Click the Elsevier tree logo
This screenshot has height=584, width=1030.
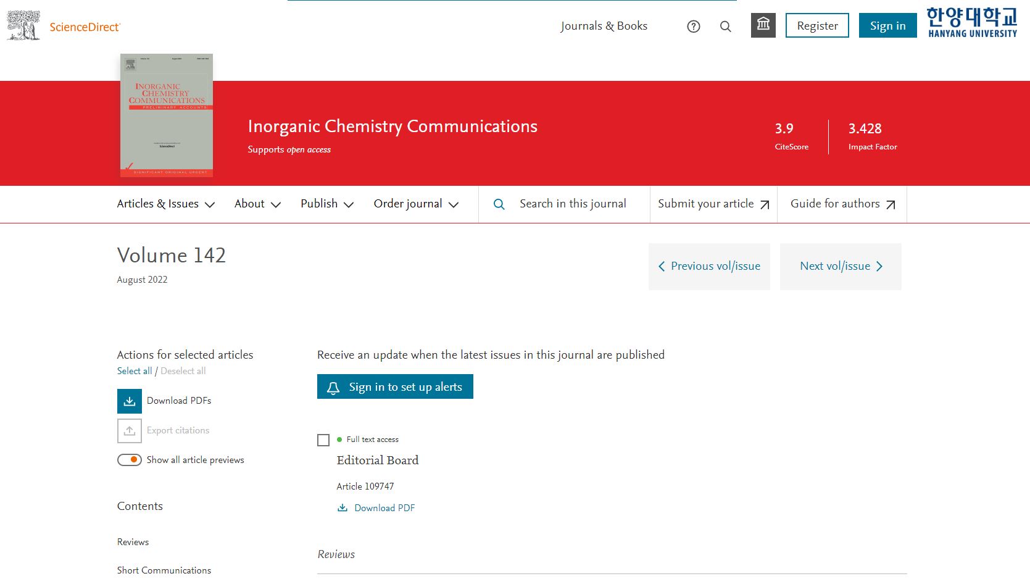[23, 26]
